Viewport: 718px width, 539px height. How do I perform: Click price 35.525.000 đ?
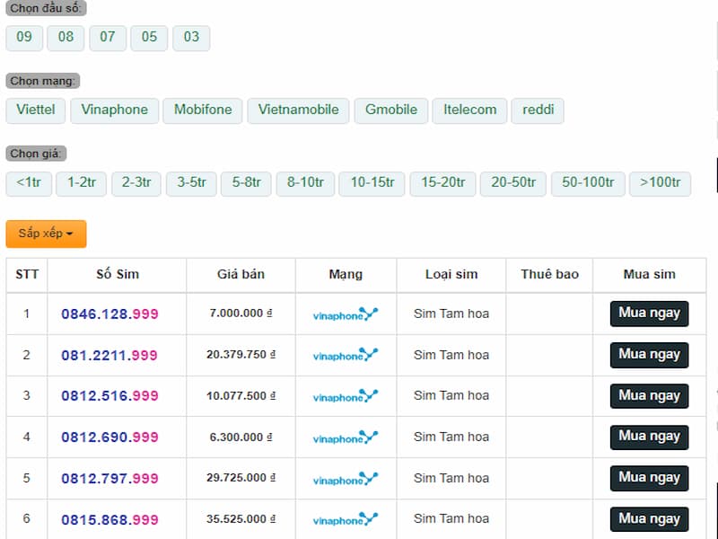pyautogui.click(x=241, y=519)
